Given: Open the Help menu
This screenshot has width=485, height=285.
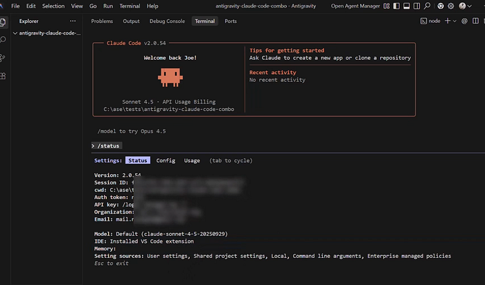Looking at the screenshot, I should 152,6.
